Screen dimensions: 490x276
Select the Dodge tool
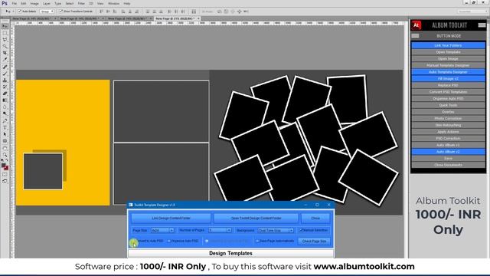5,113
